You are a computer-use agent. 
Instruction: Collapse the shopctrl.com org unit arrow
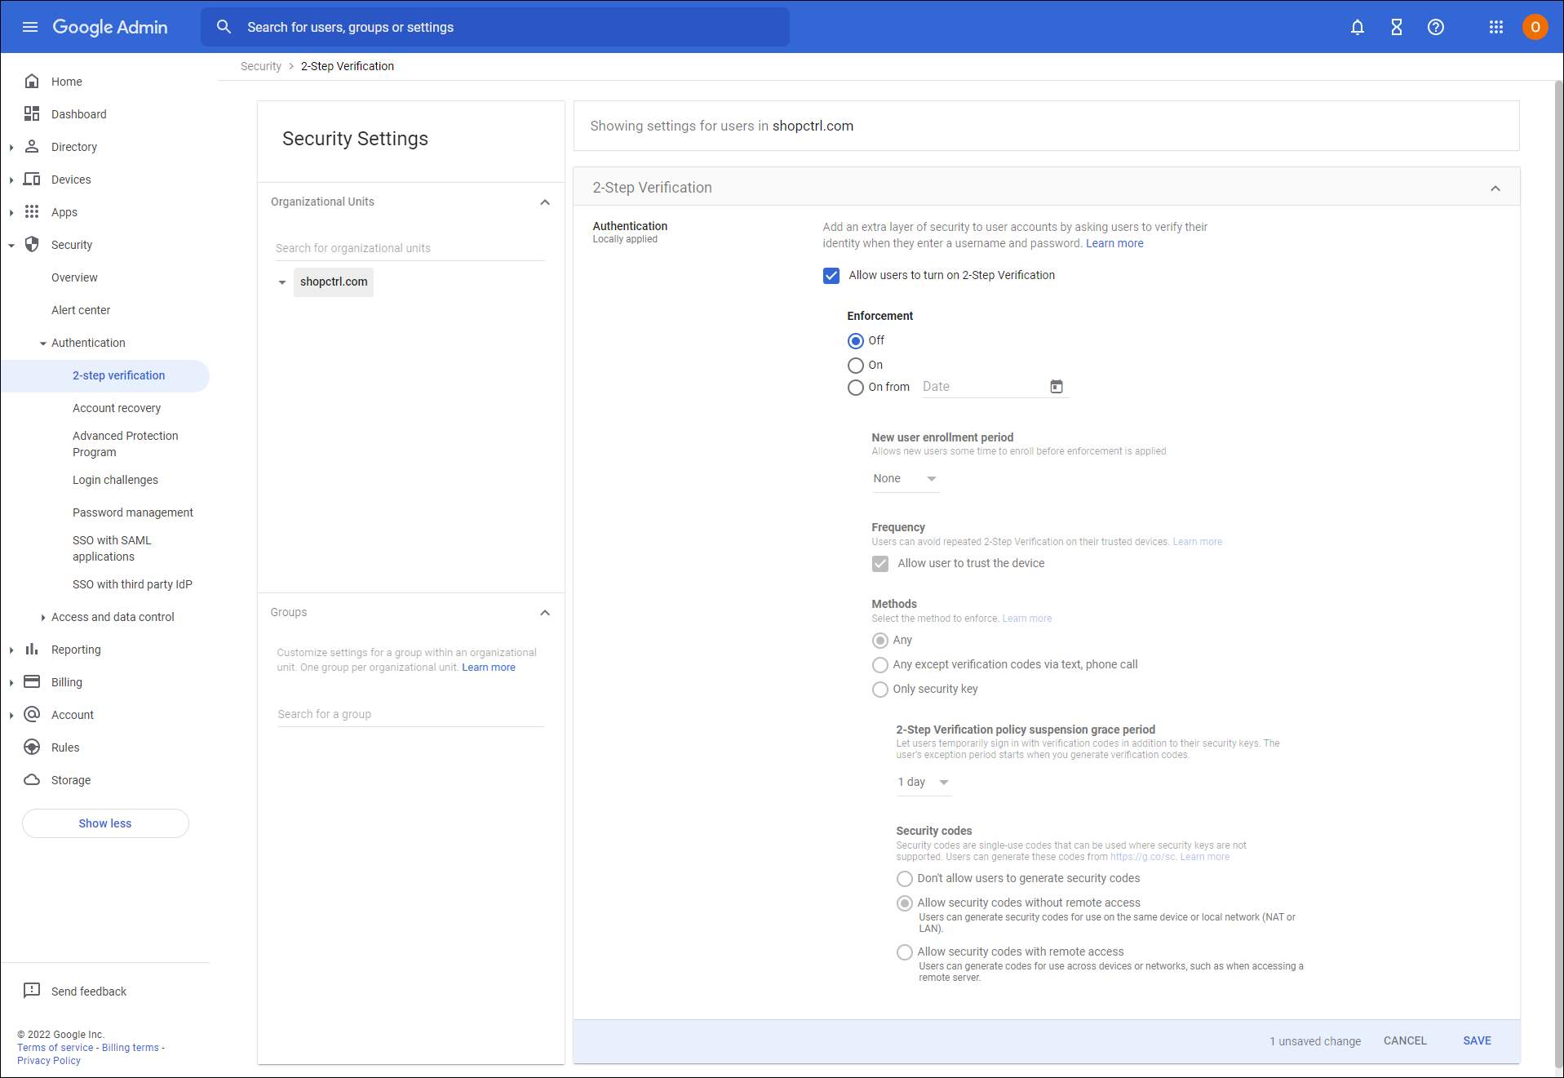[x=281, y=282]
